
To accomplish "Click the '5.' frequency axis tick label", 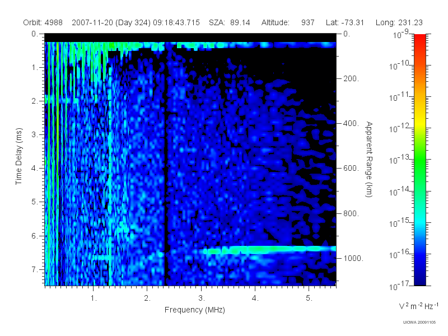I will click(309, 298).
